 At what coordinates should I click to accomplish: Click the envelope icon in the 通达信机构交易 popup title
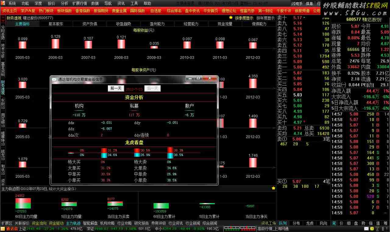[x=54, y=79]
